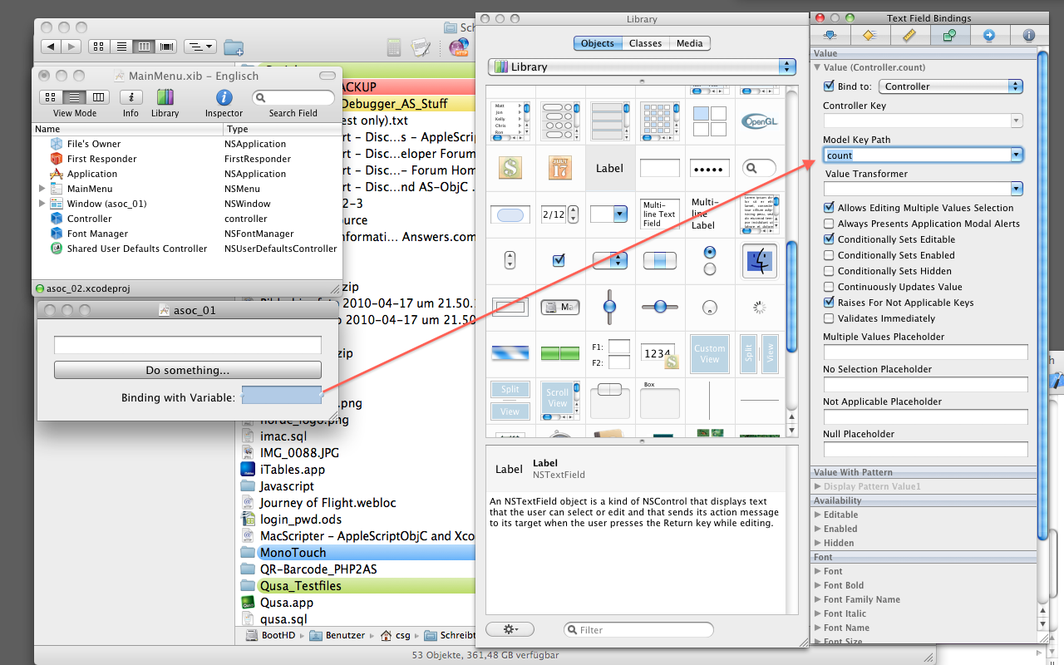Viewport: 1064px width, 665px height.
Task: Open the Attributes inspector tab icon
Action: [829, 35]
